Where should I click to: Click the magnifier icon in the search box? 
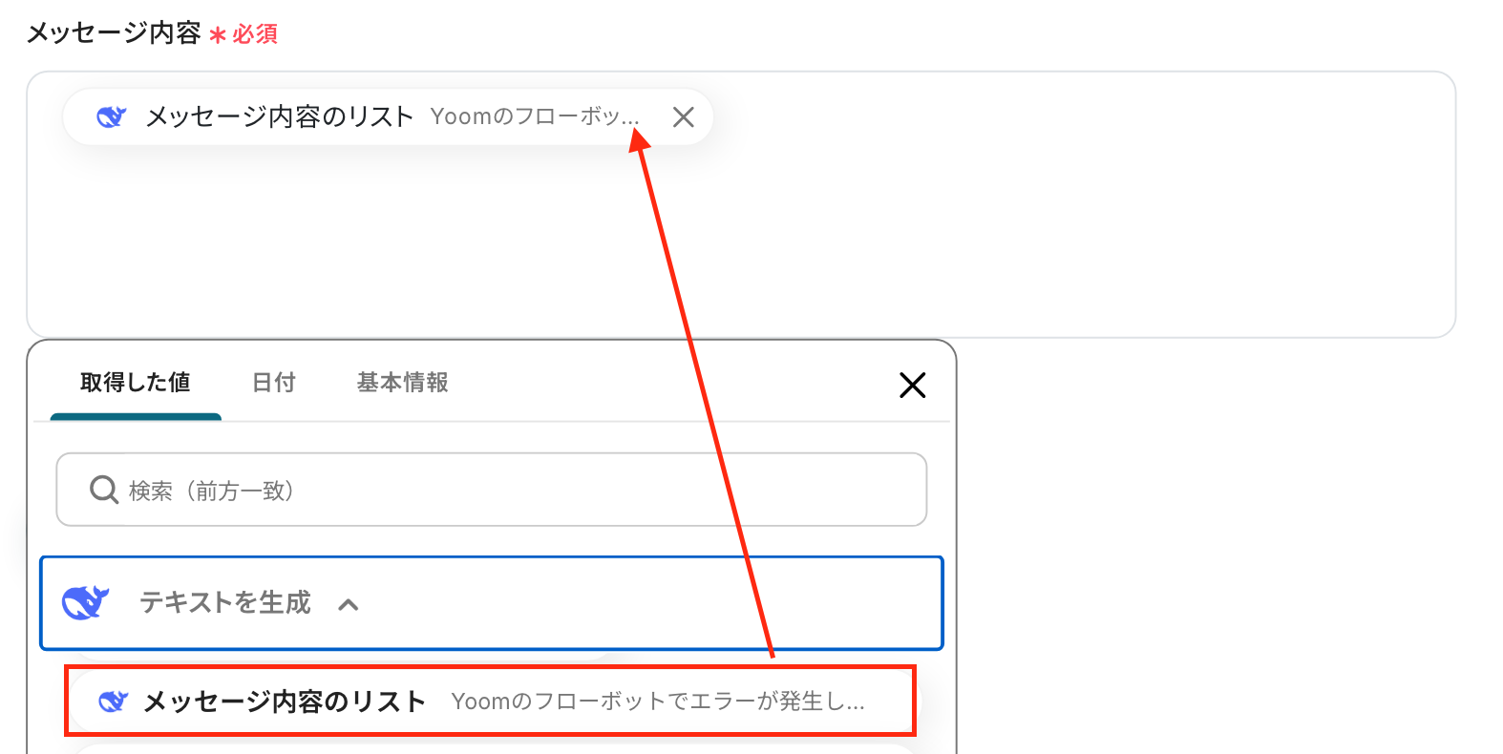(103, 490)
